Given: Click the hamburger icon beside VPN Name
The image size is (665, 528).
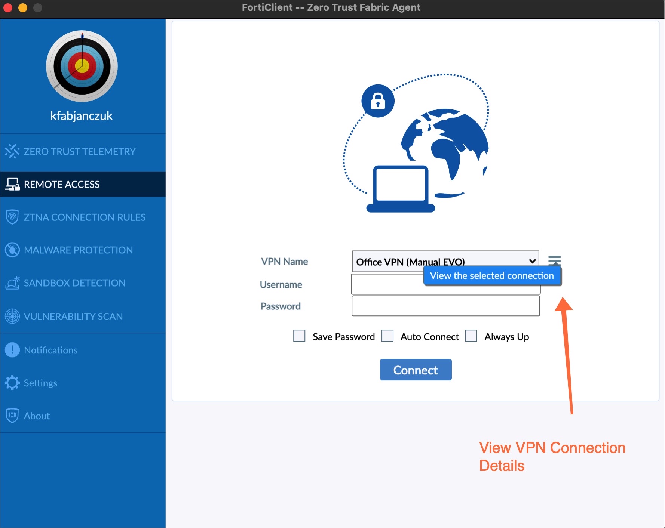Looking at the screenshot, I should 554,260.
